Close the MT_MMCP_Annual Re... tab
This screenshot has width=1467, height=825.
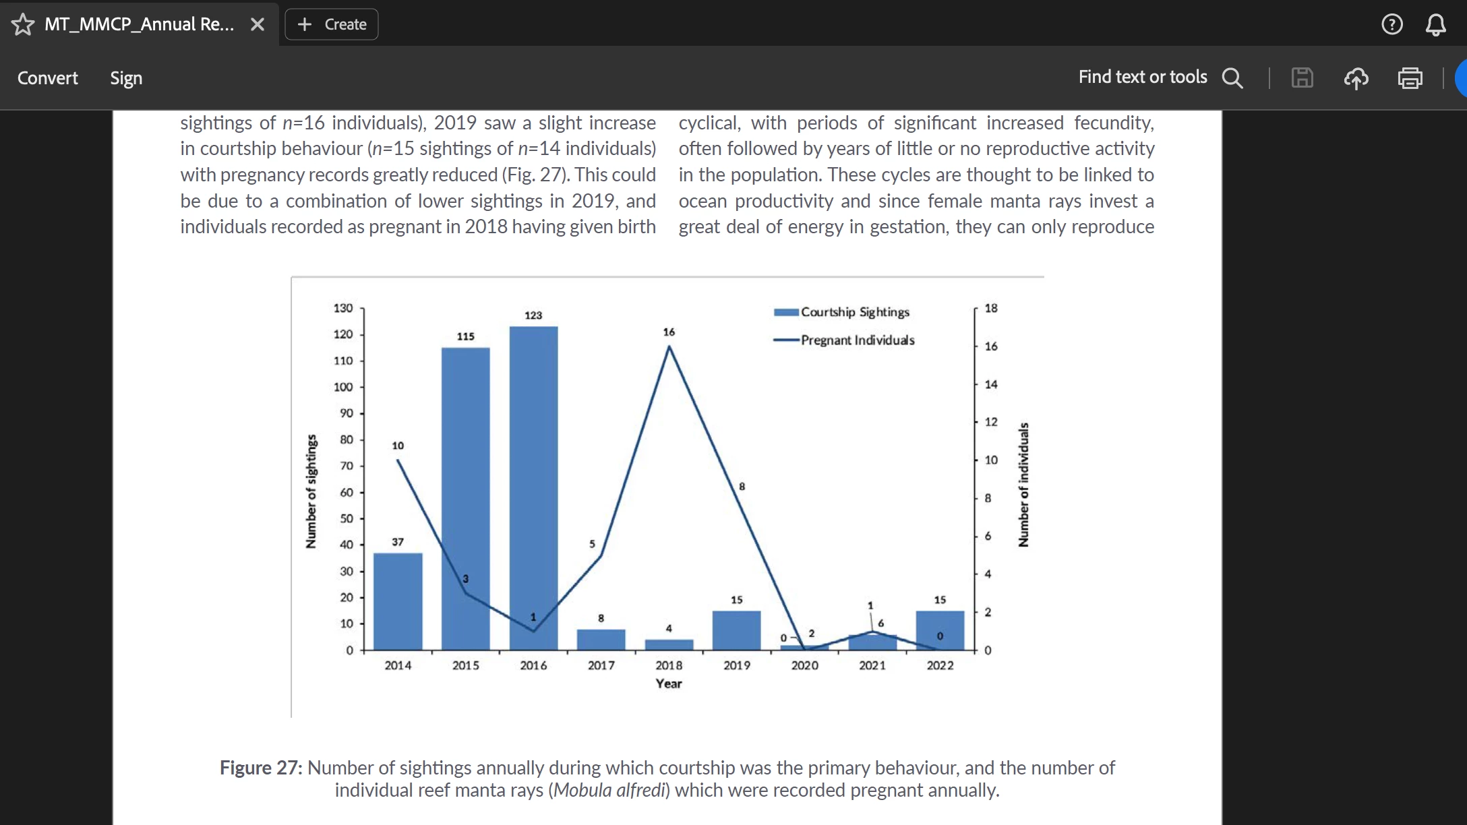[257, 24]
